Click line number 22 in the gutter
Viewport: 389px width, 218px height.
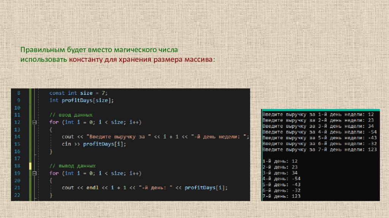point(17,195)
